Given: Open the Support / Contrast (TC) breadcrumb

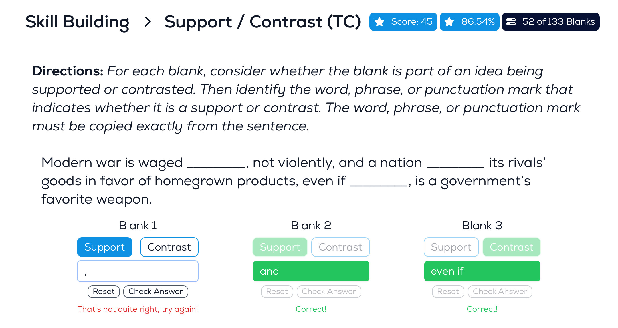Looking at the screenshot, I should pos(262,22).
